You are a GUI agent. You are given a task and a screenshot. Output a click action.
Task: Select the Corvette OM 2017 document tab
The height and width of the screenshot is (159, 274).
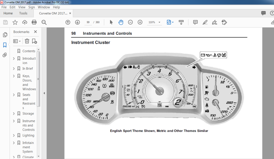pyautogui.click(x=53, y=13)
